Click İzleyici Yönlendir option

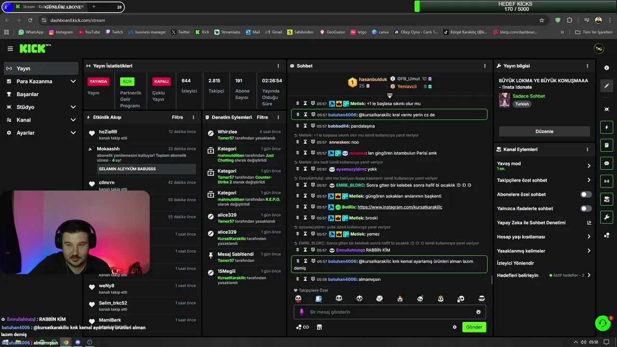point(515,263)
